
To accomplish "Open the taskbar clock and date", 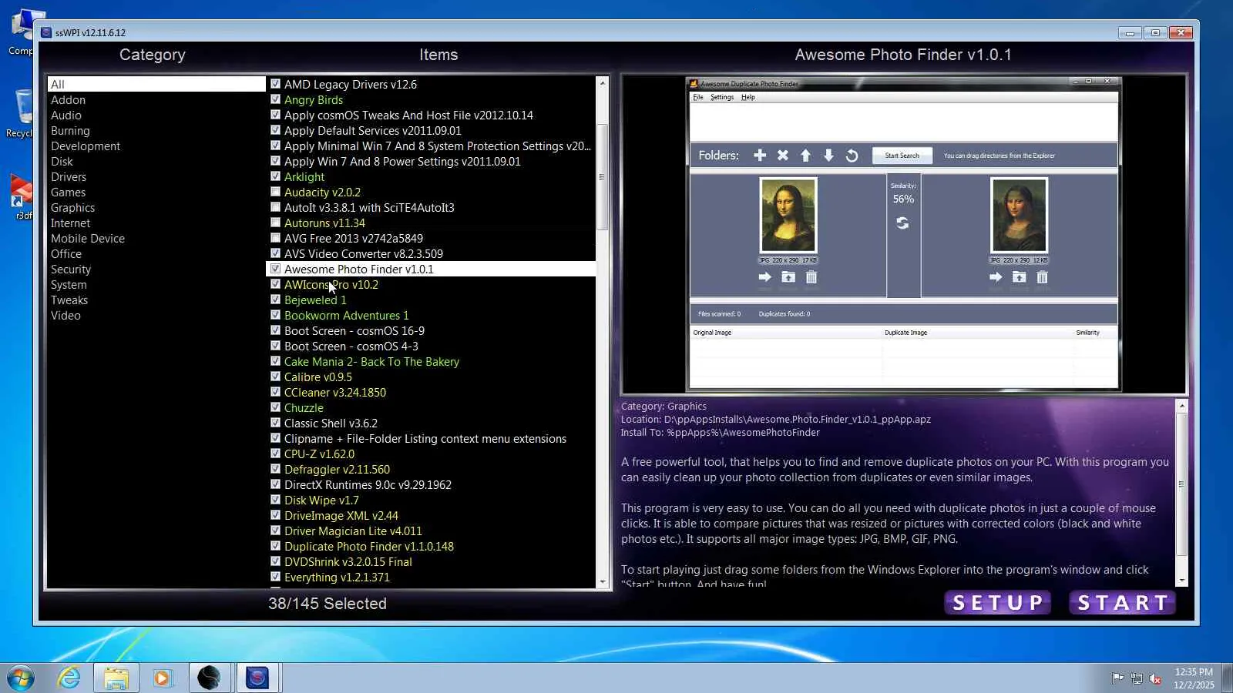I will 1194,678.
